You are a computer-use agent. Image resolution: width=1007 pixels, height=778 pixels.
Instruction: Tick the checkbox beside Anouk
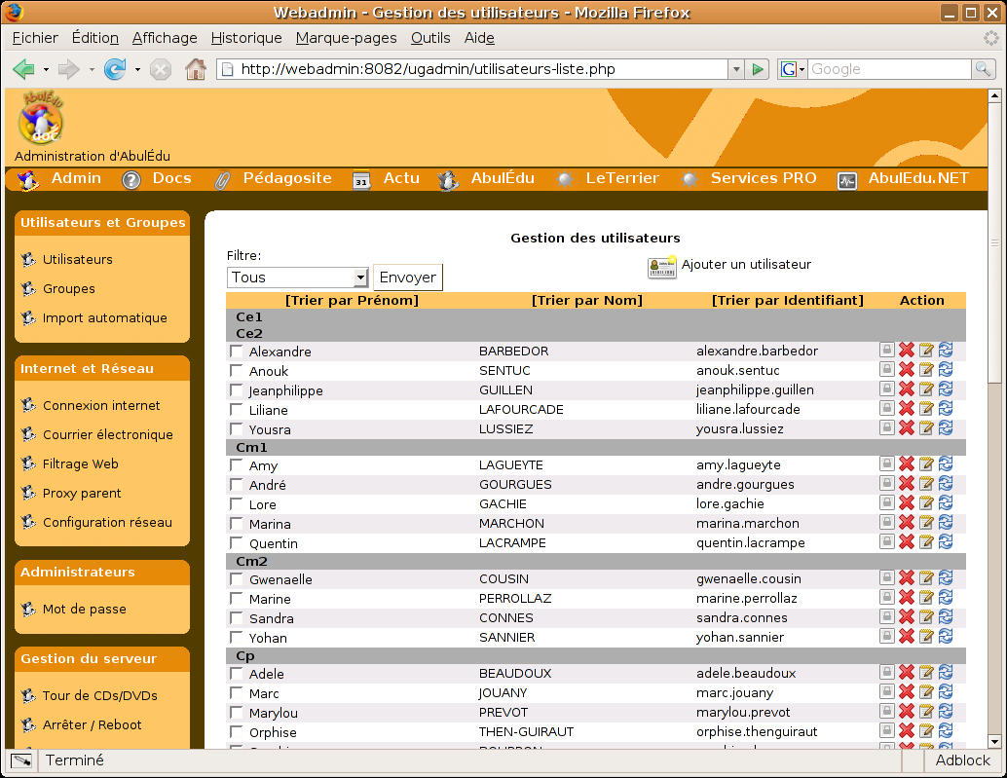click(x=237, y=370)
